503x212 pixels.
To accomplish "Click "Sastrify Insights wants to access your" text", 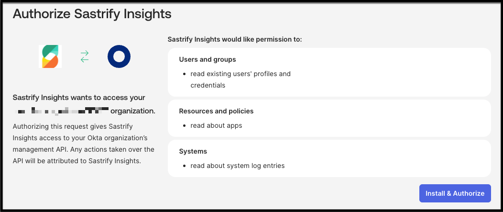I will click(79, 98).
